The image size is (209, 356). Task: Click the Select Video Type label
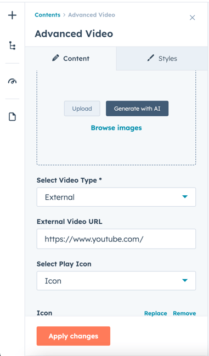coord(69,180)
